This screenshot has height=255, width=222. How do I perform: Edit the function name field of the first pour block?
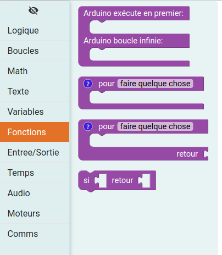(155, 84)
